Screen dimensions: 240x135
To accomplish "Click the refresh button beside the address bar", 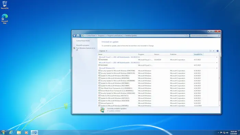I will pos(188,36).
